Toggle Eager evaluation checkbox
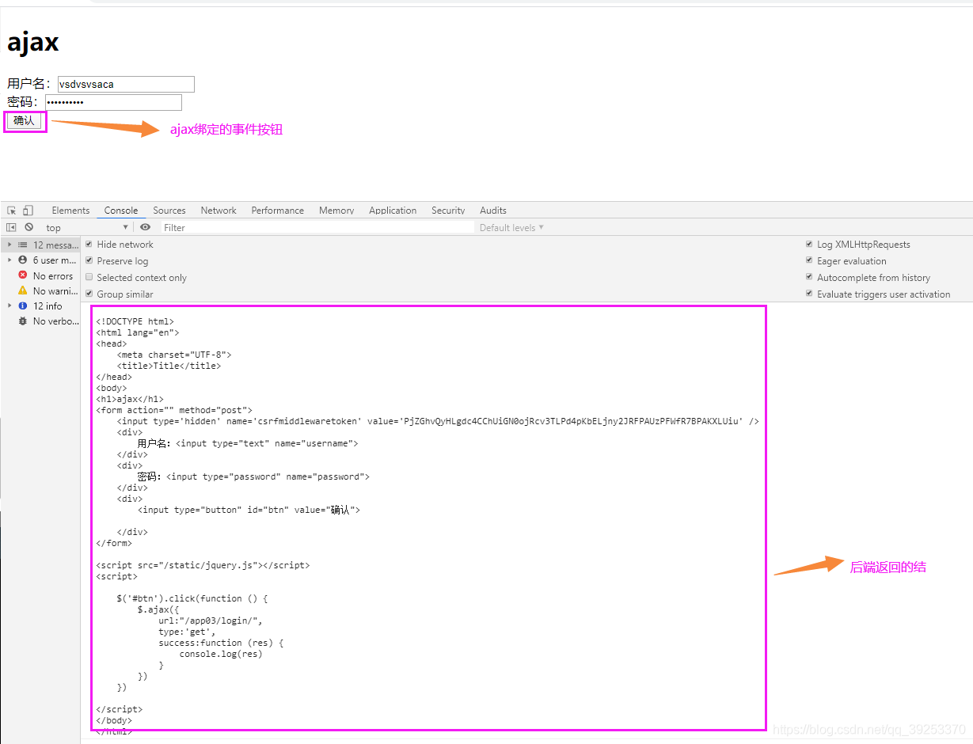Viewport: 973px width, 744px height. (809, 261)
